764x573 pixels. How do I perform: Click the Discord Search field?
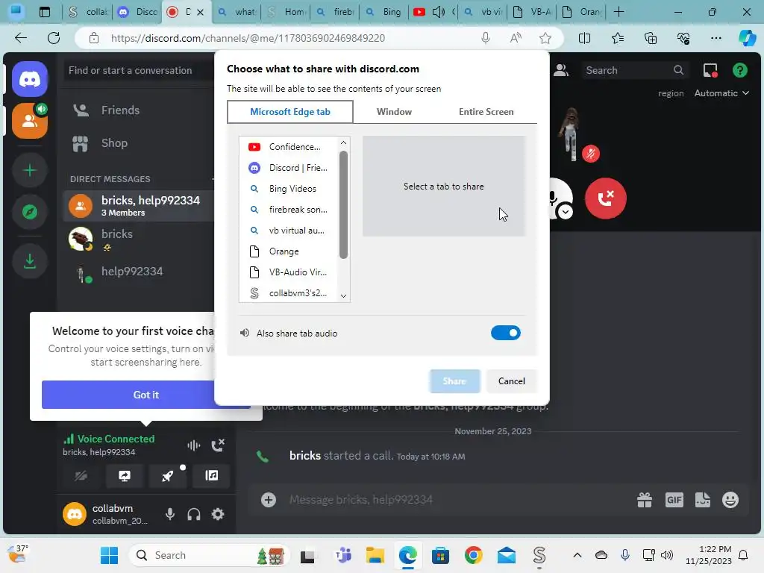point(635,70)
